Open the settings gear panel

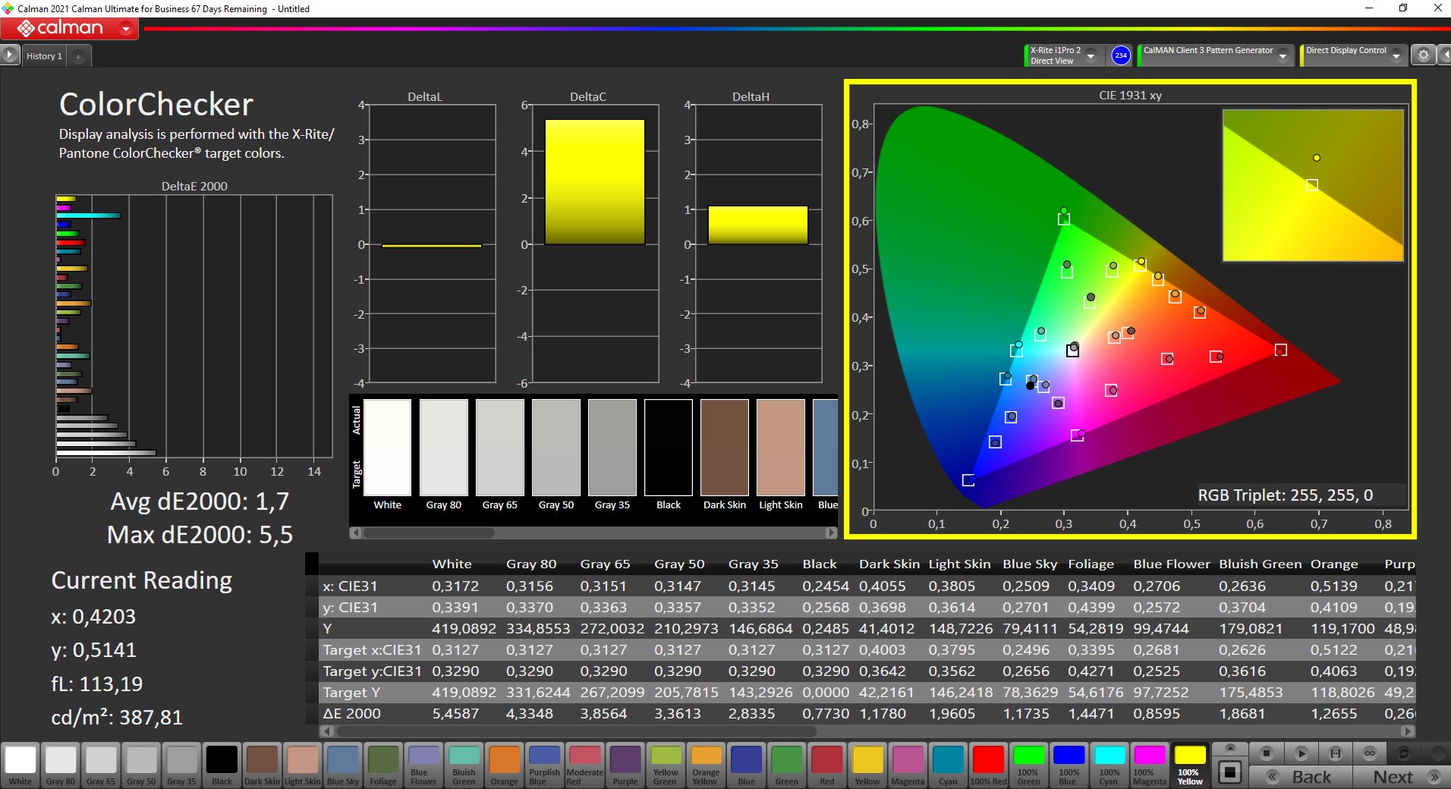1424,55
